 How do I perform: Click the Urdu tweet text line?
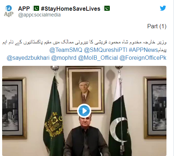click(x=84, y=43)
